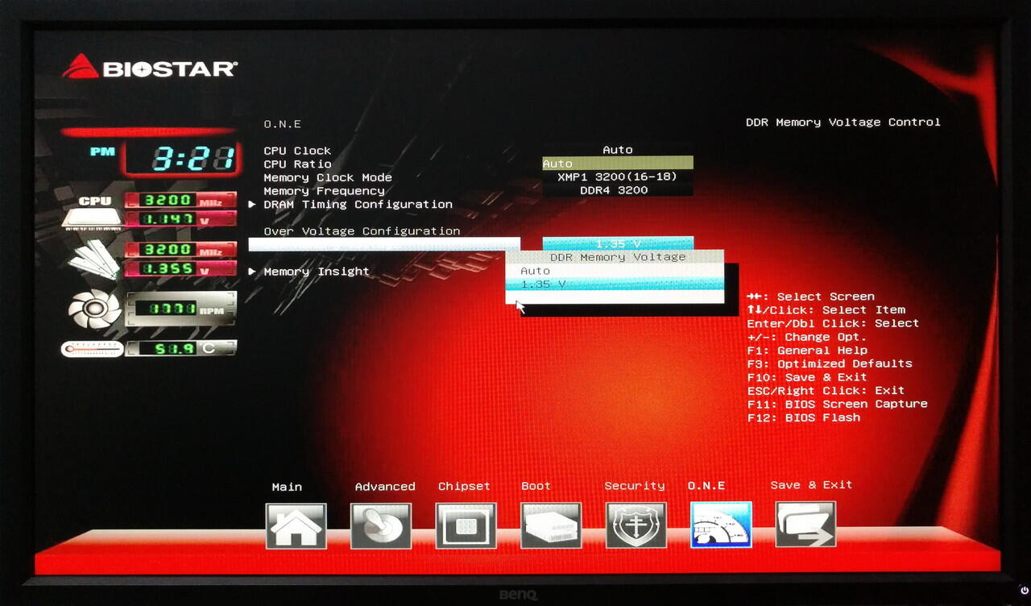Open the CPU Clock Auto value
This screenshot has width=1031, height=606.
[x=618, y=150]
